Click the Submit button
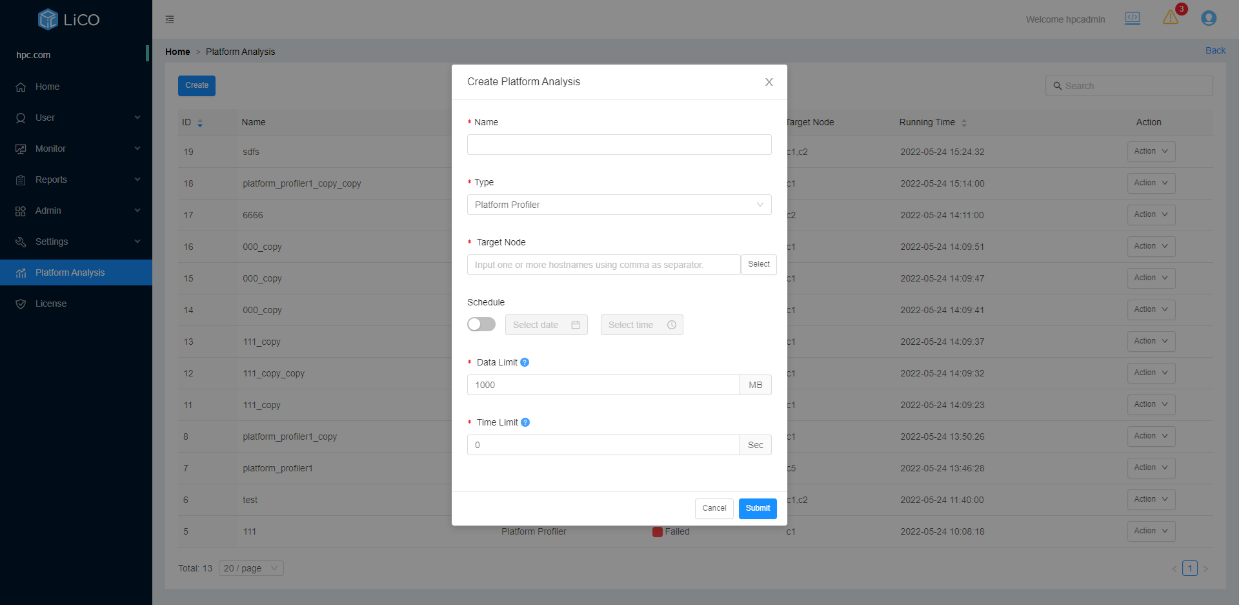The image size is (1239, 605). (757, 508)
